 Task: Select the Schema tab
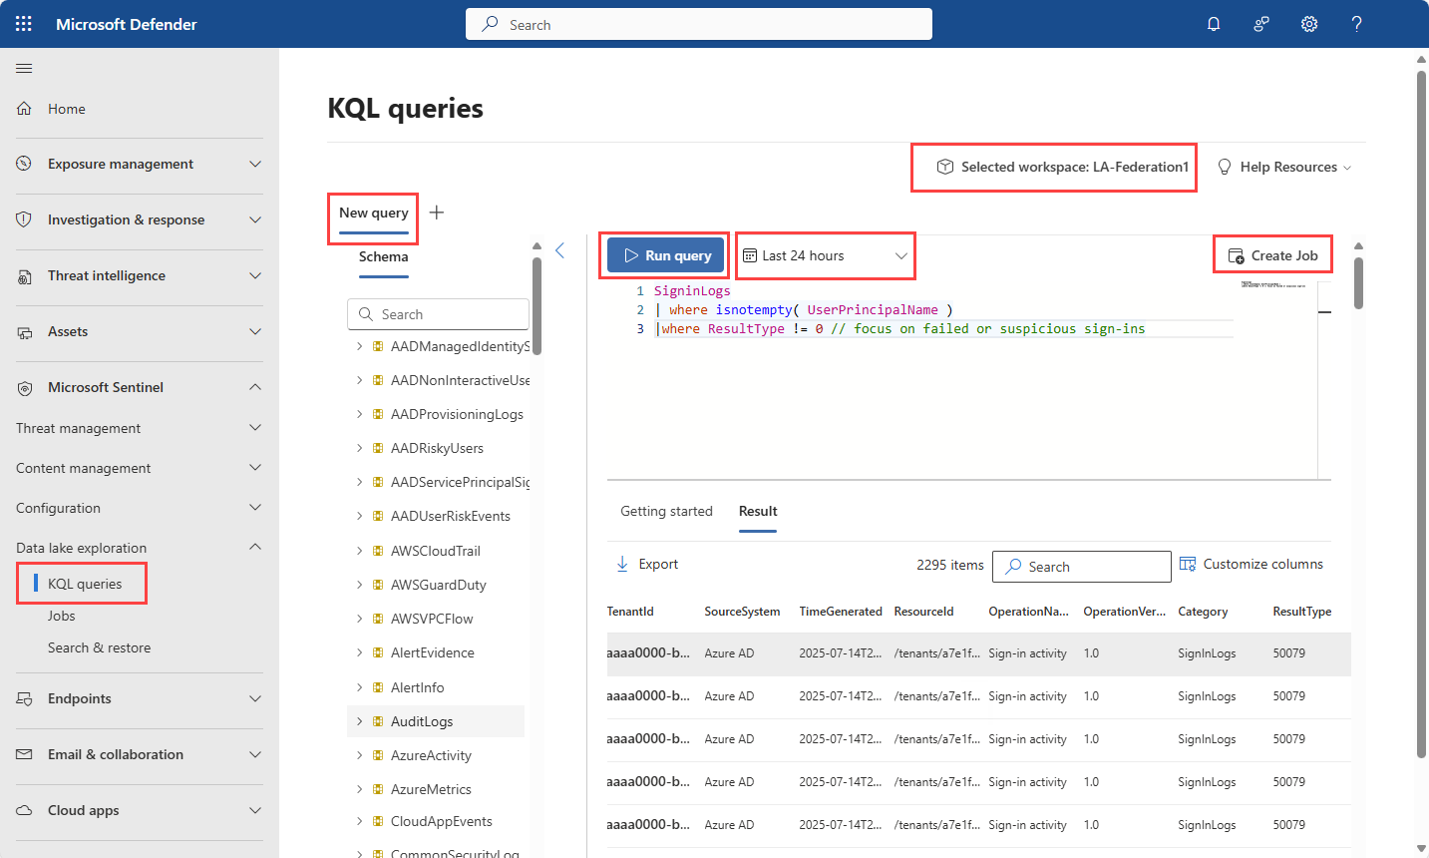point(383,256)
